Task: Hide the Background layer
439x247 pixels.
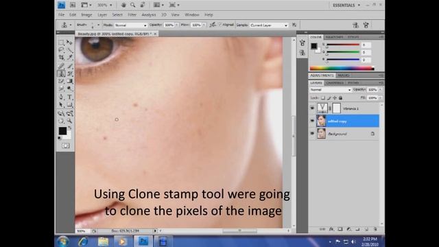Action: (312, 134)
